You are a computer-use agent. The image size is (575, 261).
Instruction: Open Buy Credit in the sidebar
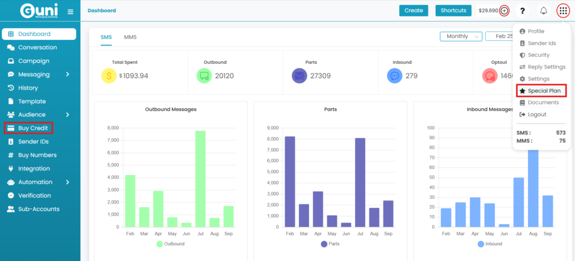point(34,128)
